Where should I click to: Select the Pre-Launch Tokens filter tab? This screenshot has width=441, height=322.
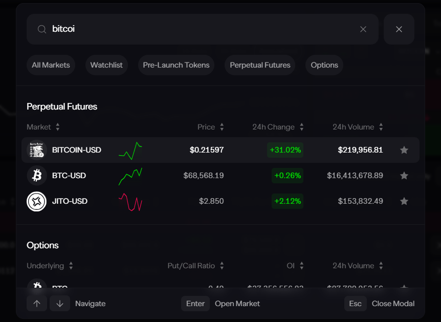tap(176, 65)
